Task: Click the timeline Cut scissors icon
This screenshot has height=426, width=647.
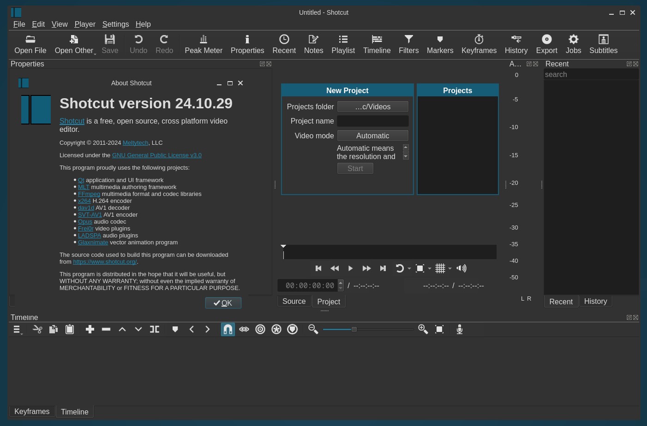Action: coord(37,329)
